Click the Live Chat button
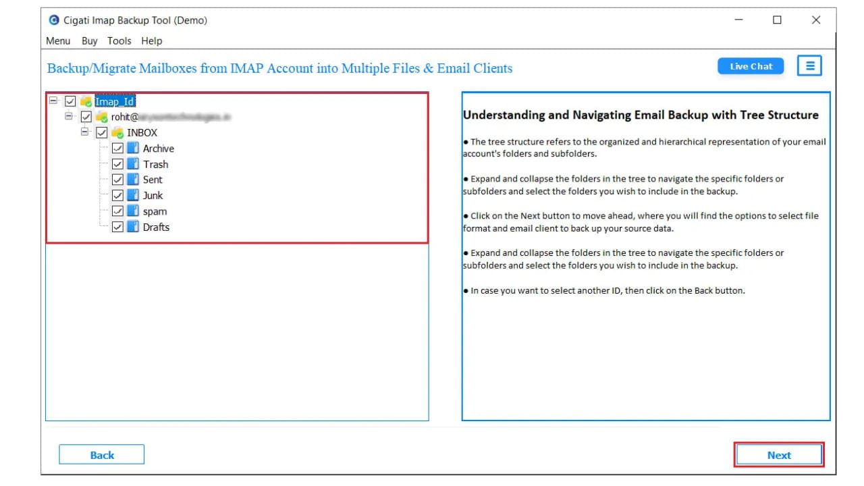The height and width of the screenshot is (486, 864). (x=751, y=66)
